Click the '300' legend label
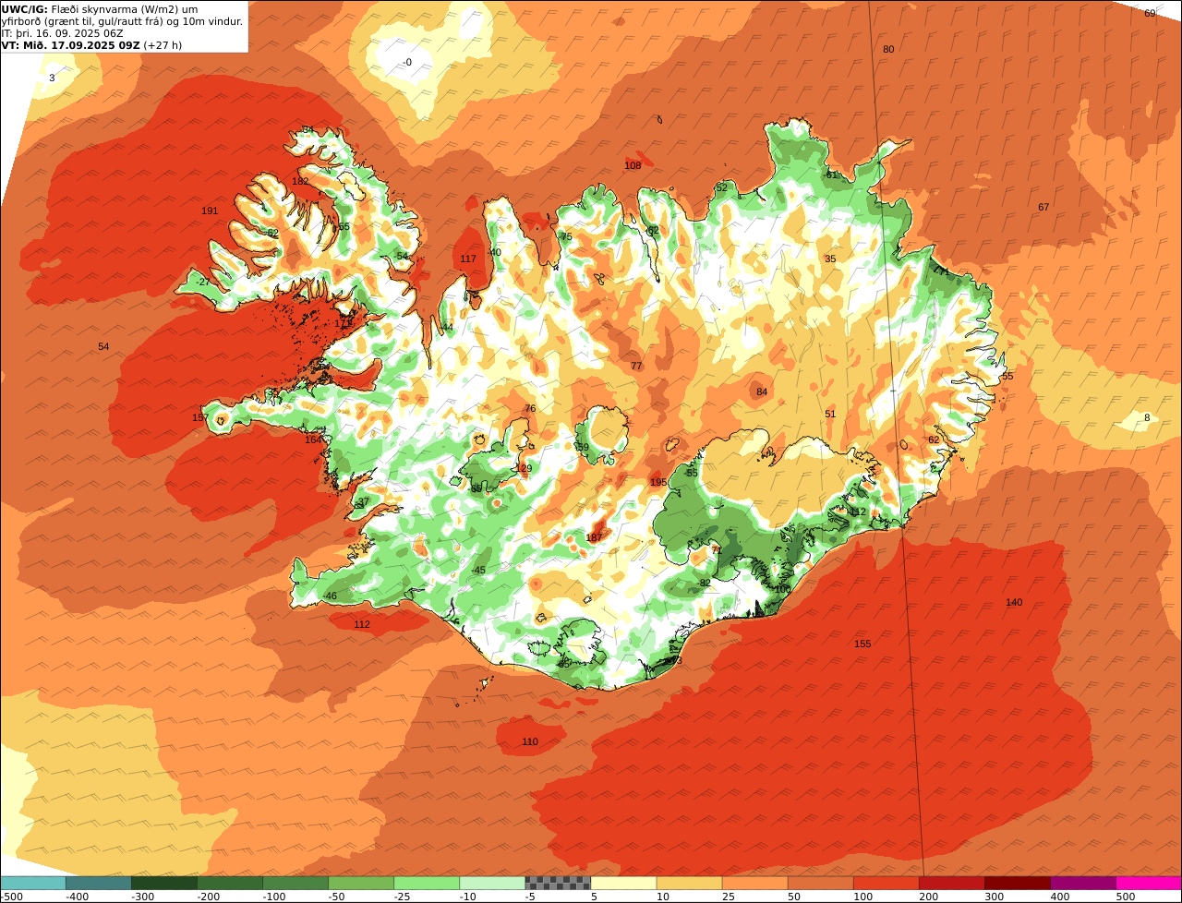 coord(994,897)
